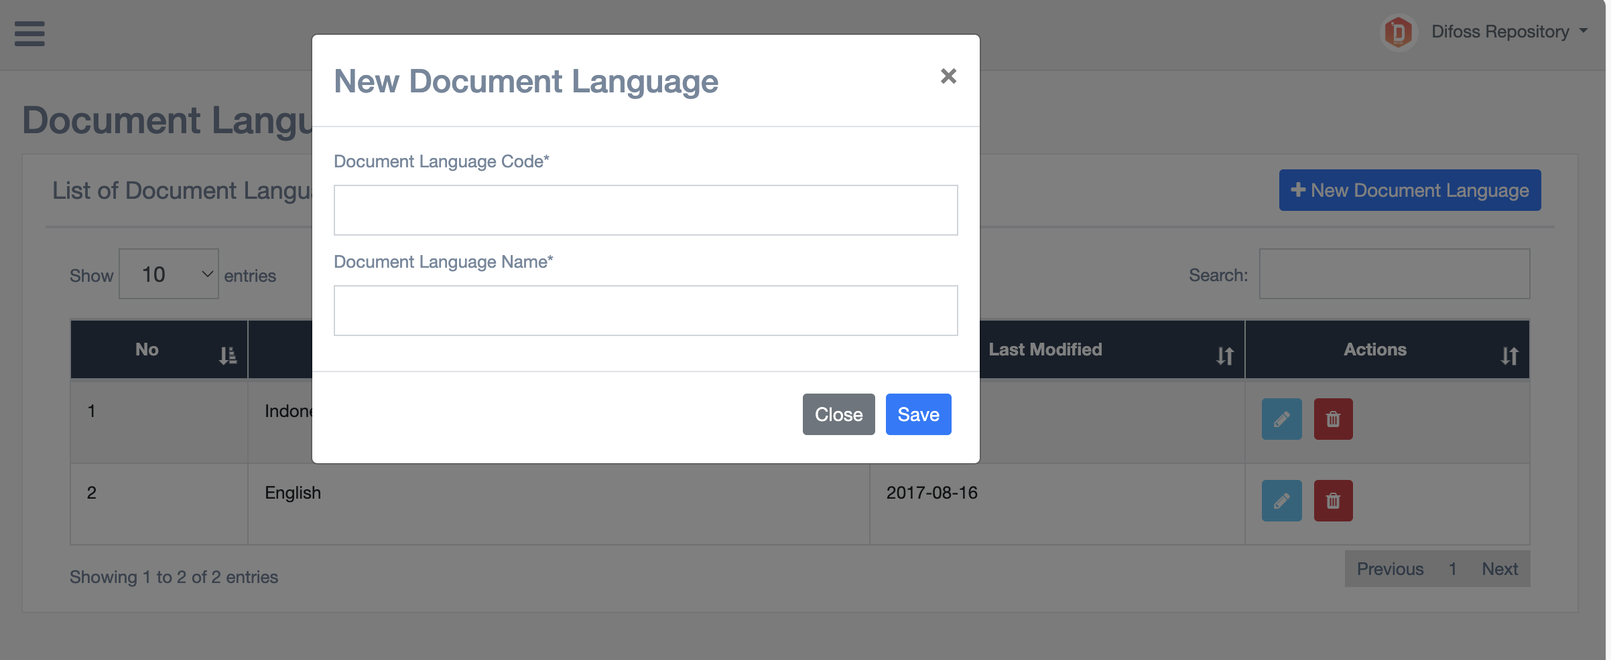Click the New Document Language button
The height and width of the screenshot is (660, 1611).
pyautogui.click(x=1409, y=191)
